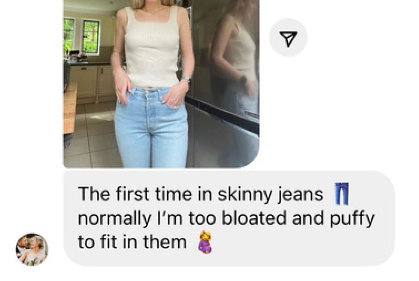The image size is (419, 281).
Task: Open the sender's round profile avatar
Action: (x=32, y=250)
